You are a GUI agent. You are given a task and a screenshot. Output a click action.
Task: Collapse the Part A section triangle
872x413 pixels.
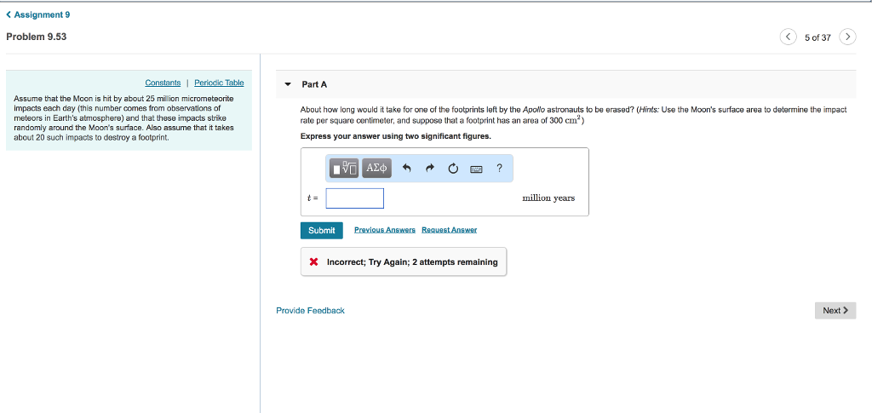point(288,84)
